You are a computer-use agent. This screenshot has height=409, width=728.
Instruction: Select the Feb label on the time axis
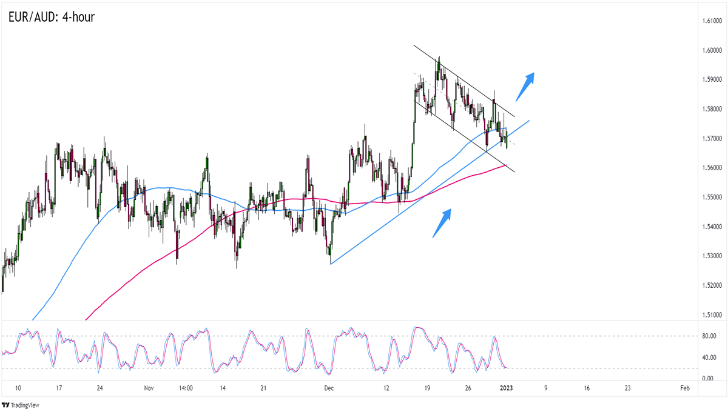tap(684, 388)
